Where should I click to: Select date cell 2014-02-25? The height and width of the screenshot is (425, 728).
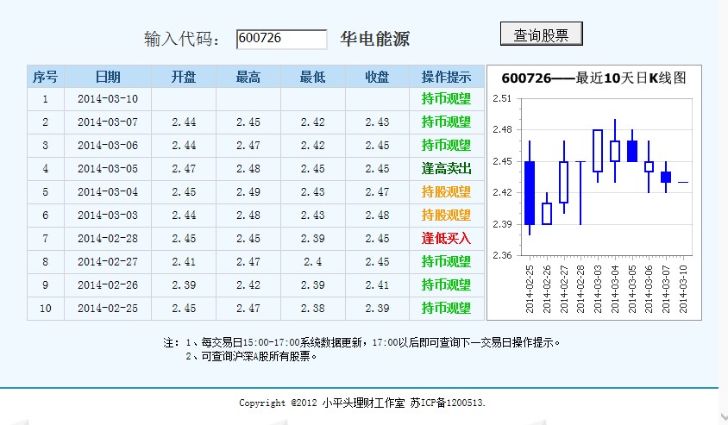pyautogui.click(x=108, y=308)
